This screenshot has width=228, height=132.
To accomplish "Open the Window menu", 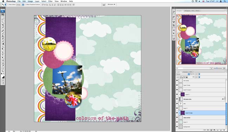I will point(64,1).
